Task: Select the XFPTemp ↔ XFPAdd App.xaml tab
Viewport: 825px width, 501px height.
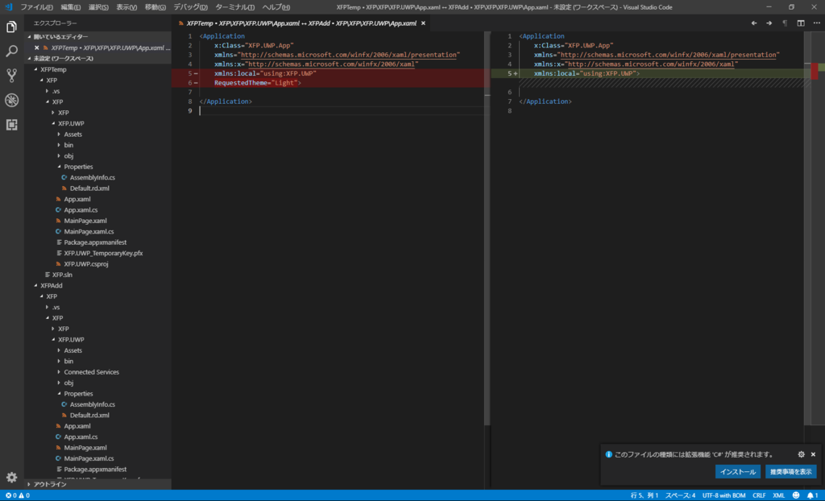Action: pos(301,23)
